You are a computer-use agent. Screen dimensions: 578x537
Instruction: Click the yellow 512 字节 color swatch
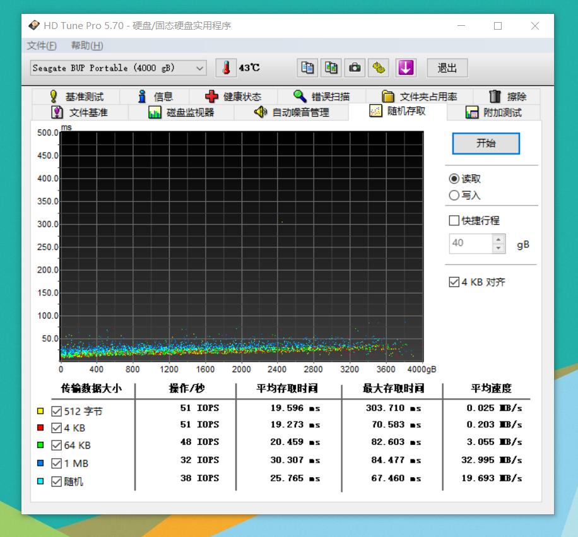(x=40, y=411)
